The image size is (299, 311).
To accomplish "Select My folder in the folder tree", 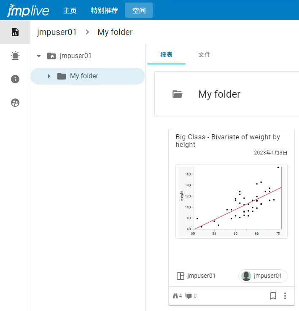I will [84, 76].
